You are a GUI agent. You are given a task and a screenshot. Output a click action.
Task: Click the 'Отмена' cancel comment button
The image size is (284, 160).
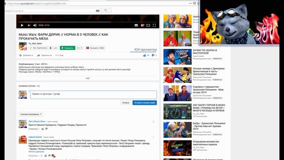tap(126, 103)
